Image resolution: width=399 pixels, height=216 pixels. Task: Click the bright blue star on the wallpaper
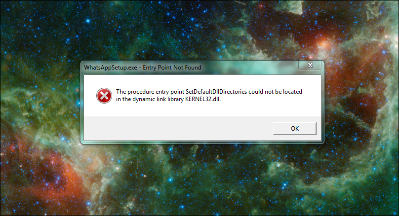click(x=88, y=21)
